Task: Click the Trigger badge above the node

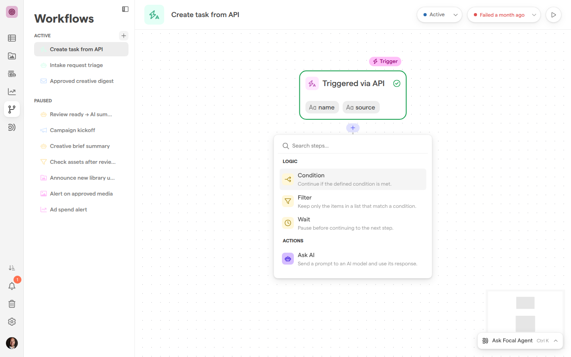Action: click(385, 61)
